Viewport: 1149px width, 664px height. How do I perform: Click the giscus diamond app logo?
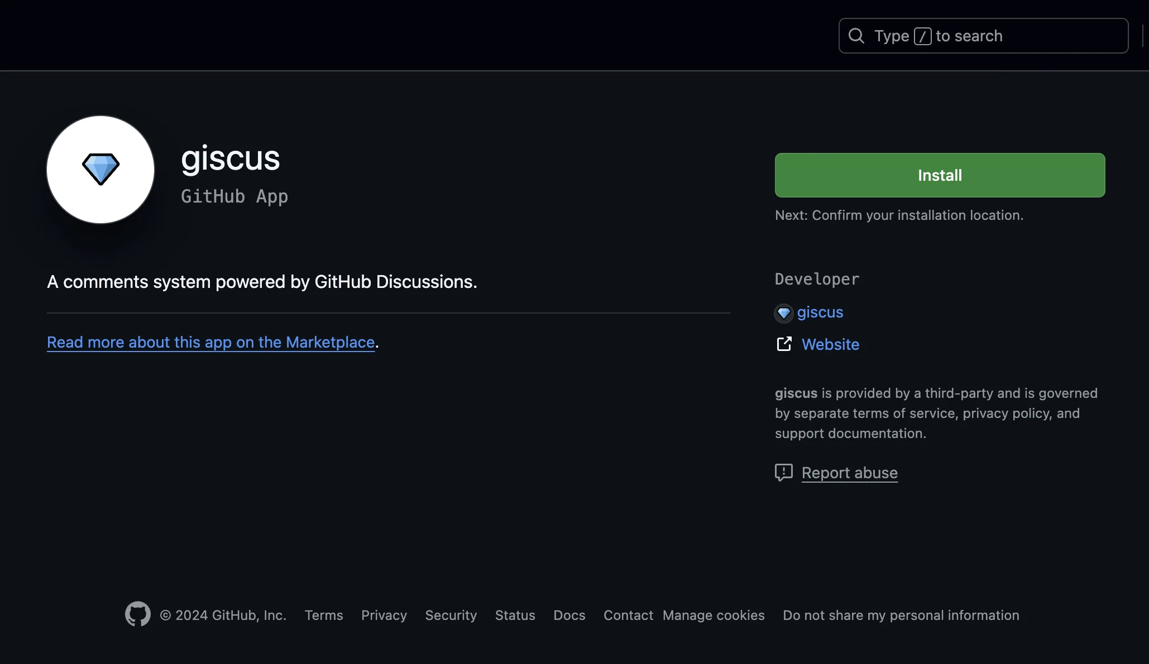coord(100,170)
